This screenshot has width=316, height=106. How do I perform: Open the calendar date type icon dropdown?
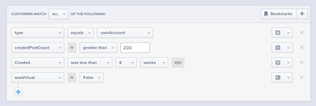tap(282, 62)
